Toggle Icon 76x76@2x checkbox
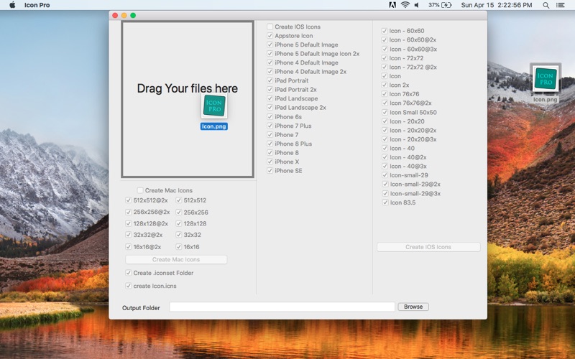This screenshot has width=575, height=359. point(385,103)
